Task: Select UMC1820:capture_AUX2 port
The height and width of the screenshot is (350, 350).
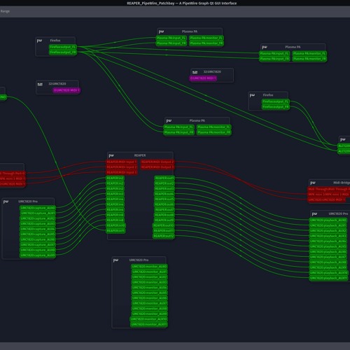Action: coord(38,218)
